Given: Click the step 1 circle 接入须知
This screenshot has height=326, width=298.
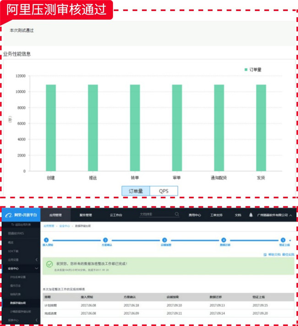Looking at the screenshot, I should tap(46, 240).
